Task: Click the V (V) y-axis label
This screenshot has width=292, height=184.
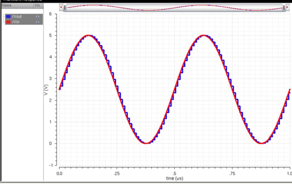Action: pos(46,90)
